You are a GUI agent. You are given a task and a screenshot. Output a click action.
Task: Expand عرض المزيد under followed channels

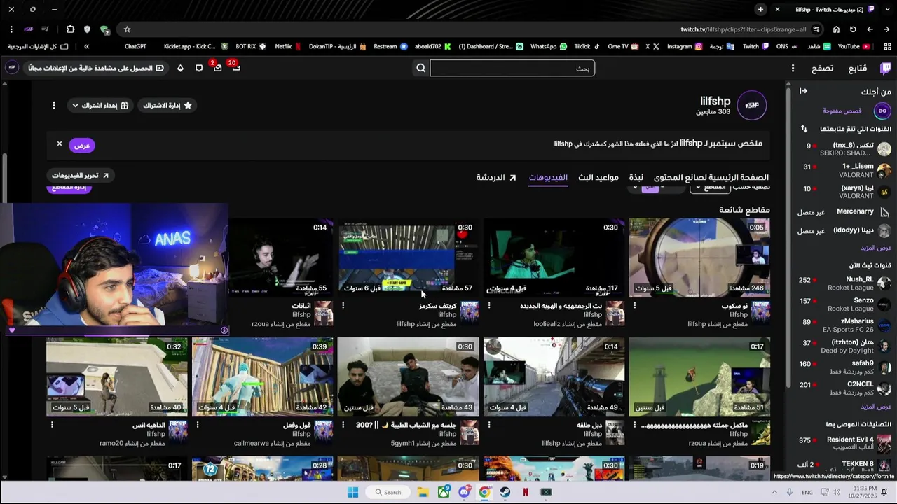876,248
